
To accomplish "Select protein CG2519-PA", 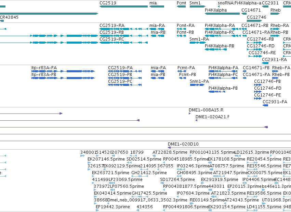I will click(120, 68).
